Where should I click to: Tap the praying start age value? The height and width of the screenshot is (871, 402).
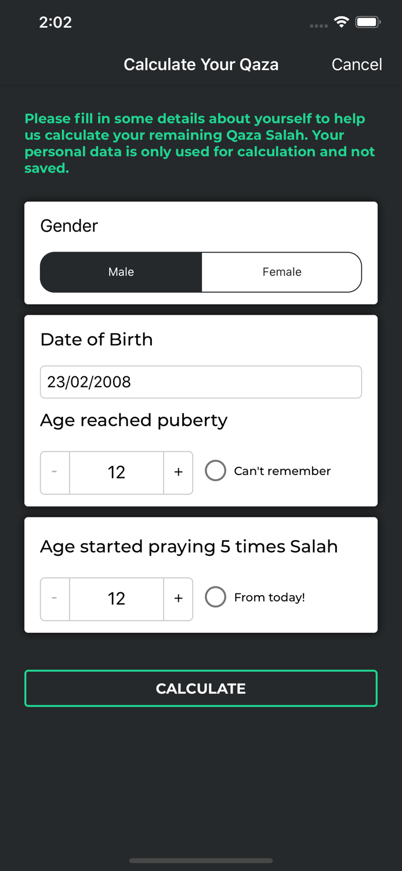coord(117,599)
